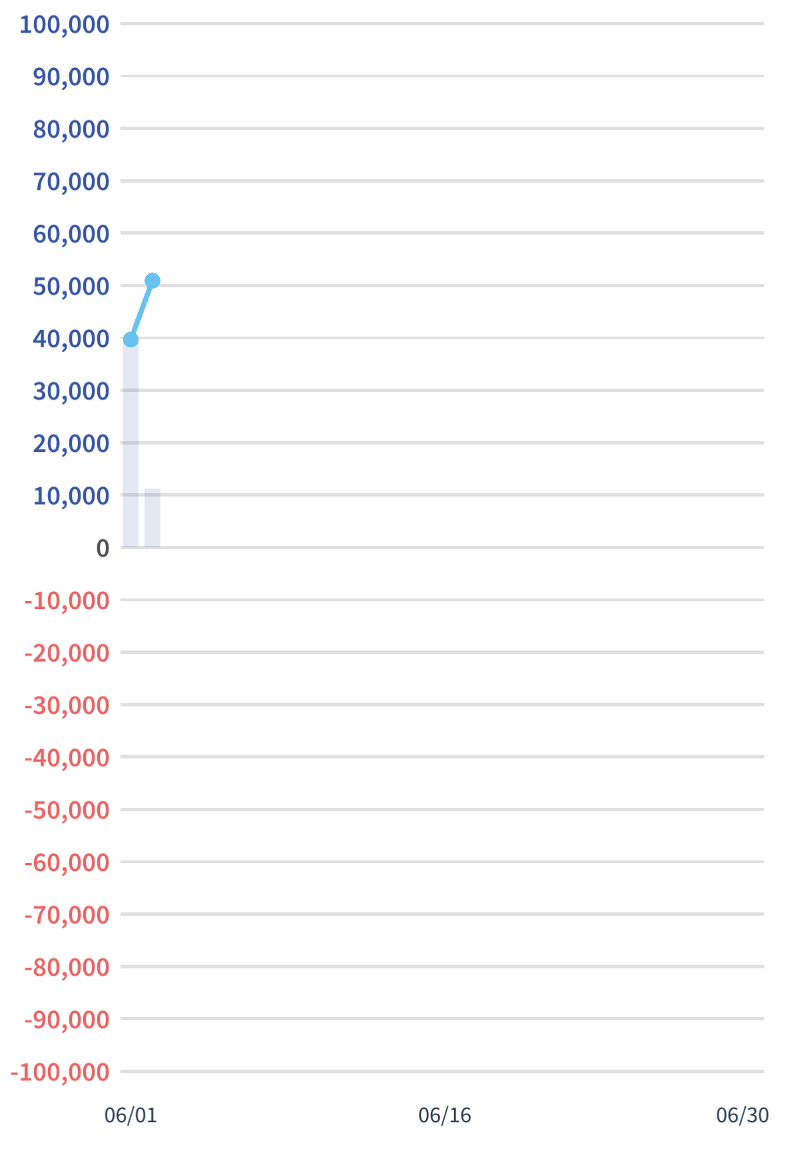Click the -50,000 axis label

67,810
